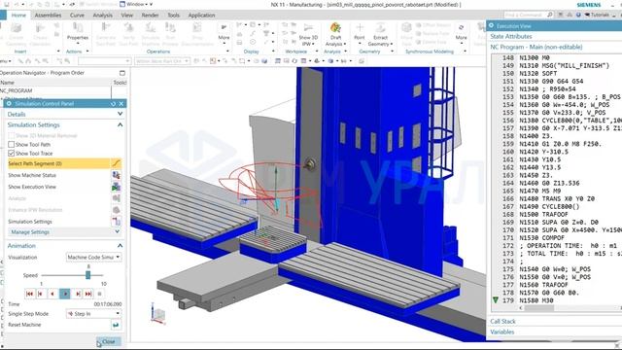622x350 pixels.
Task: Open the Window dropdown in title bar
Action: (136, 4)
